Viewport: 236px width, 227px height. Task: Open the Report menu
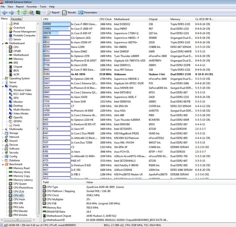[20, 7]
